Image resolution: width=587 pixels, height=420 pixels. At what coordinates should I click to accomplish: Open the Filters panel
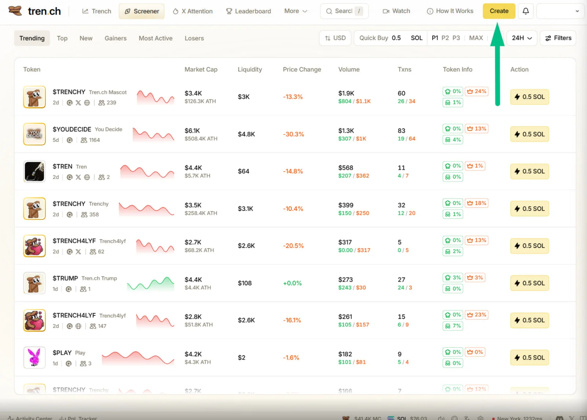coord(558,38)
